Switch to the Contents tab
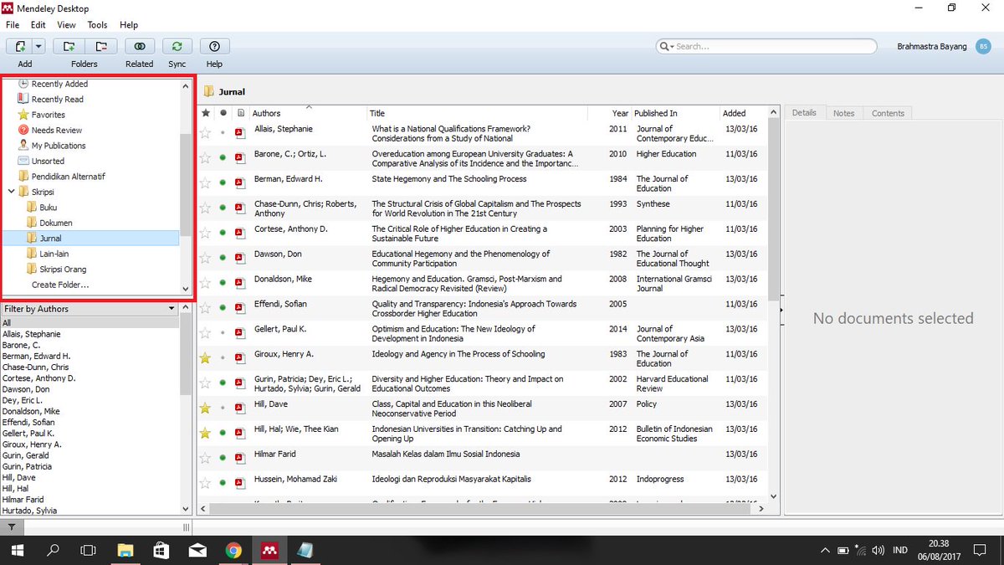 pyautogui.click(x=888, y=113)
